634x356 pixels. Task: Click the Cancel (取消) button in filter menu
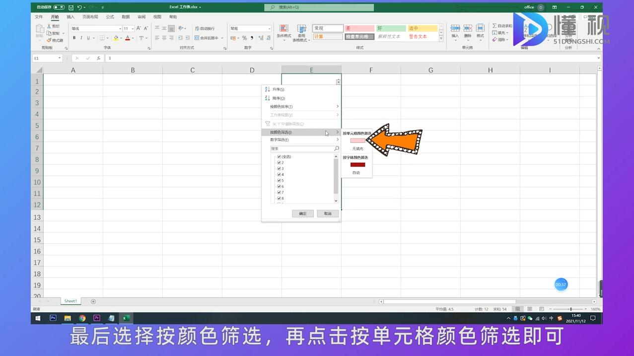click(x=328, y=214)
